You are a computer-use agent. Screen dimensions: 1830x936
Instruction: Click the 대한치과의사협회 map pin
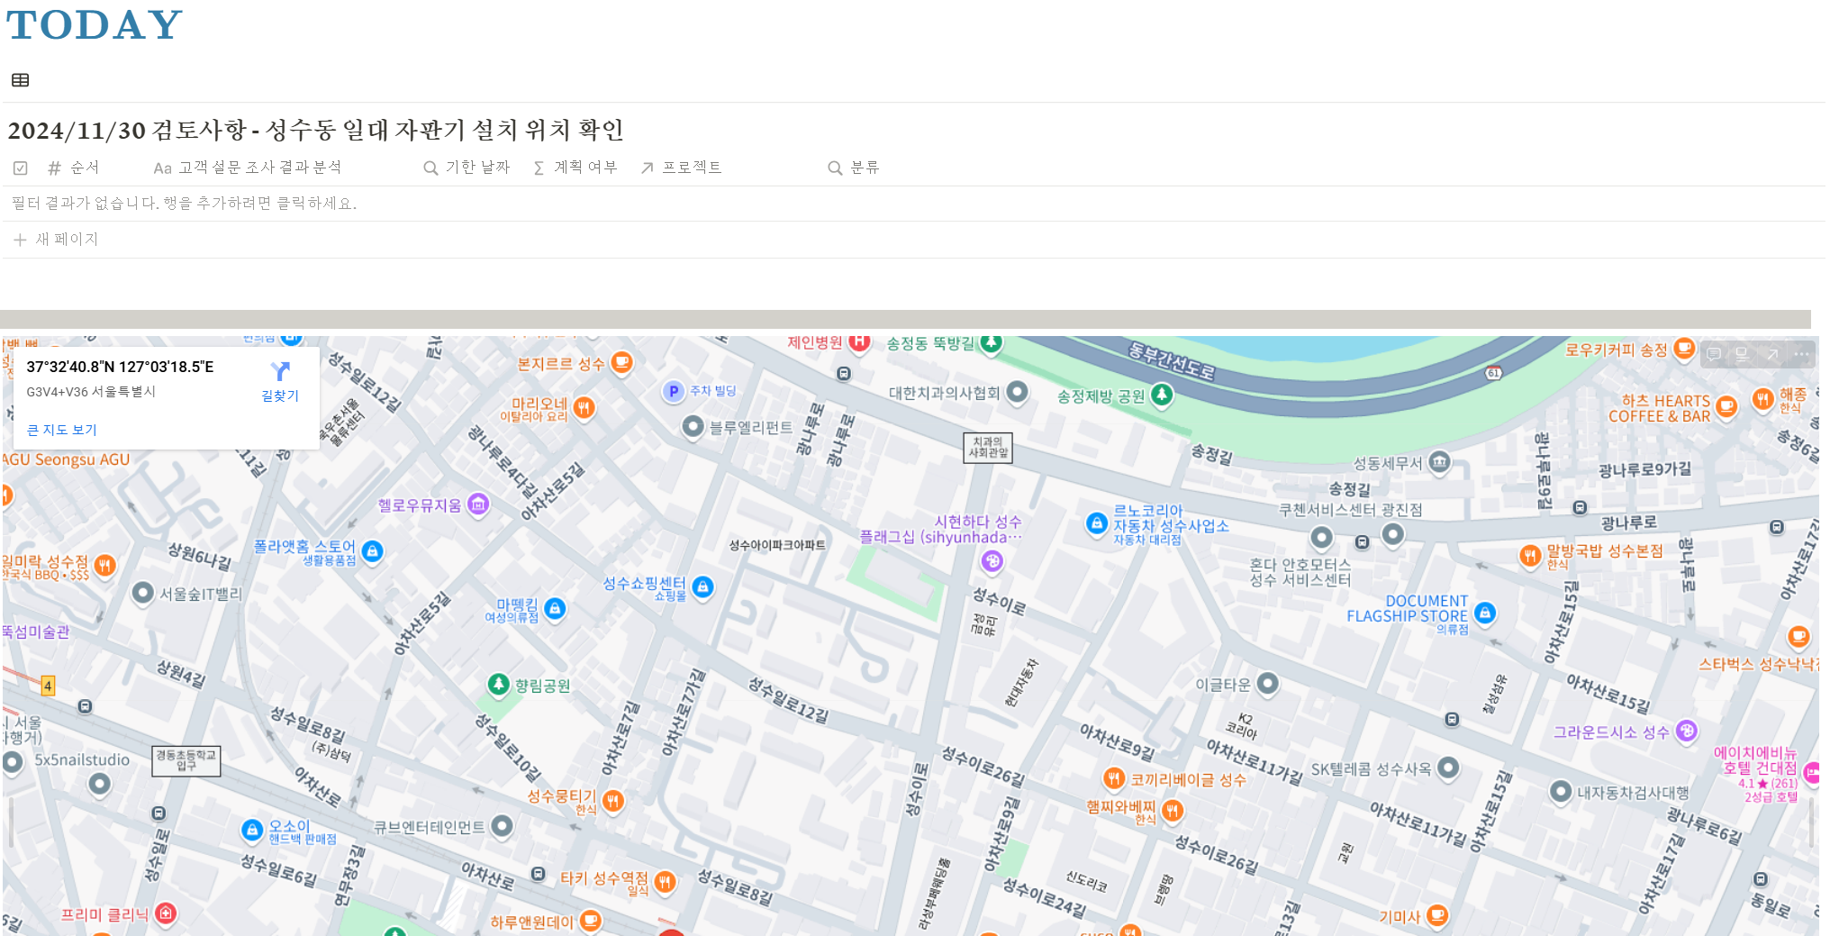click(1017, 392)
